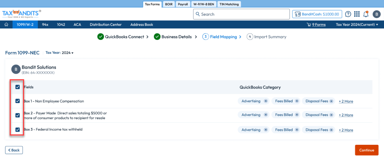384x167 pixels.
Task: Click the Business Details green checkmark
Action: coord(157,37)
